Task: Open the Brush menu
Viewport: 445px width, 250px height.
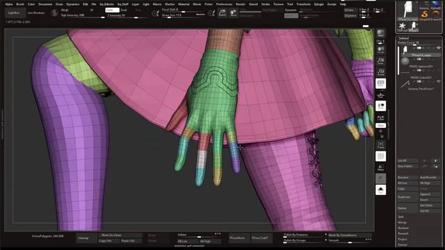Action: click(20, 4)
